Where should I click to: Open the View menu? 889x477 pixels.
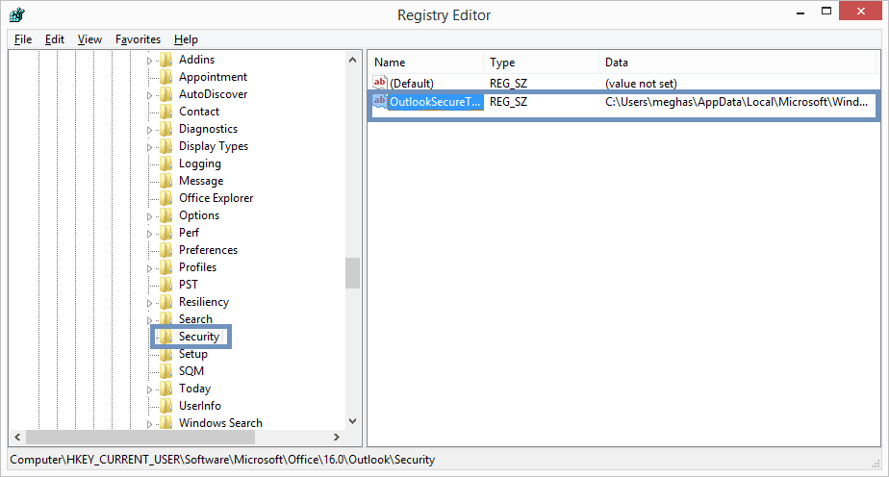(x=89, y=39)
